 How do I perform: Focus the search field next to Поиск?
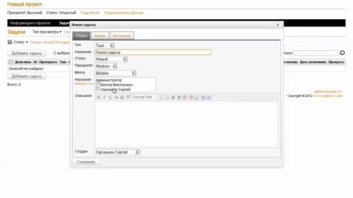click(316, 53)
